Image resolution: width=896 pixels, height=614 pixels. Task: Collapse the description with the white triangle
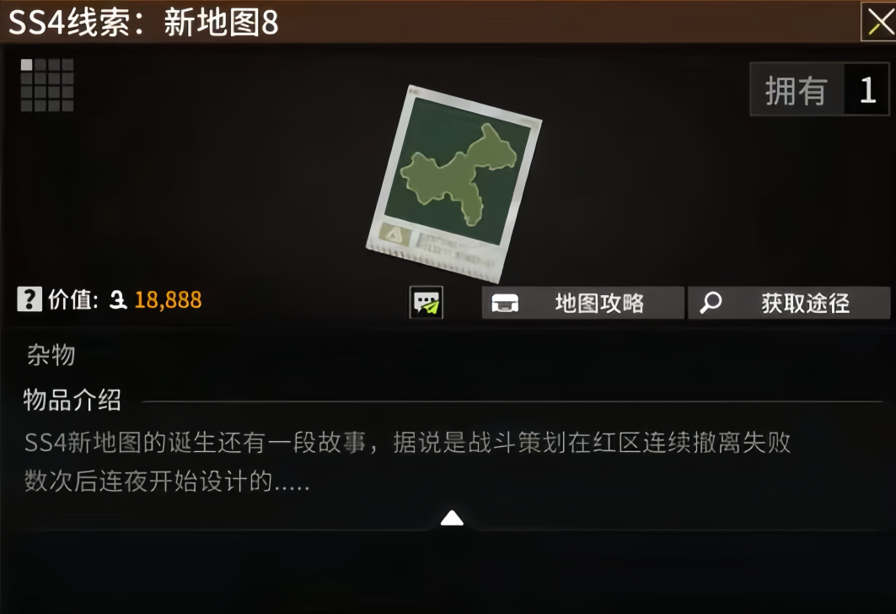pyautogui.click(x=452, y=518)
